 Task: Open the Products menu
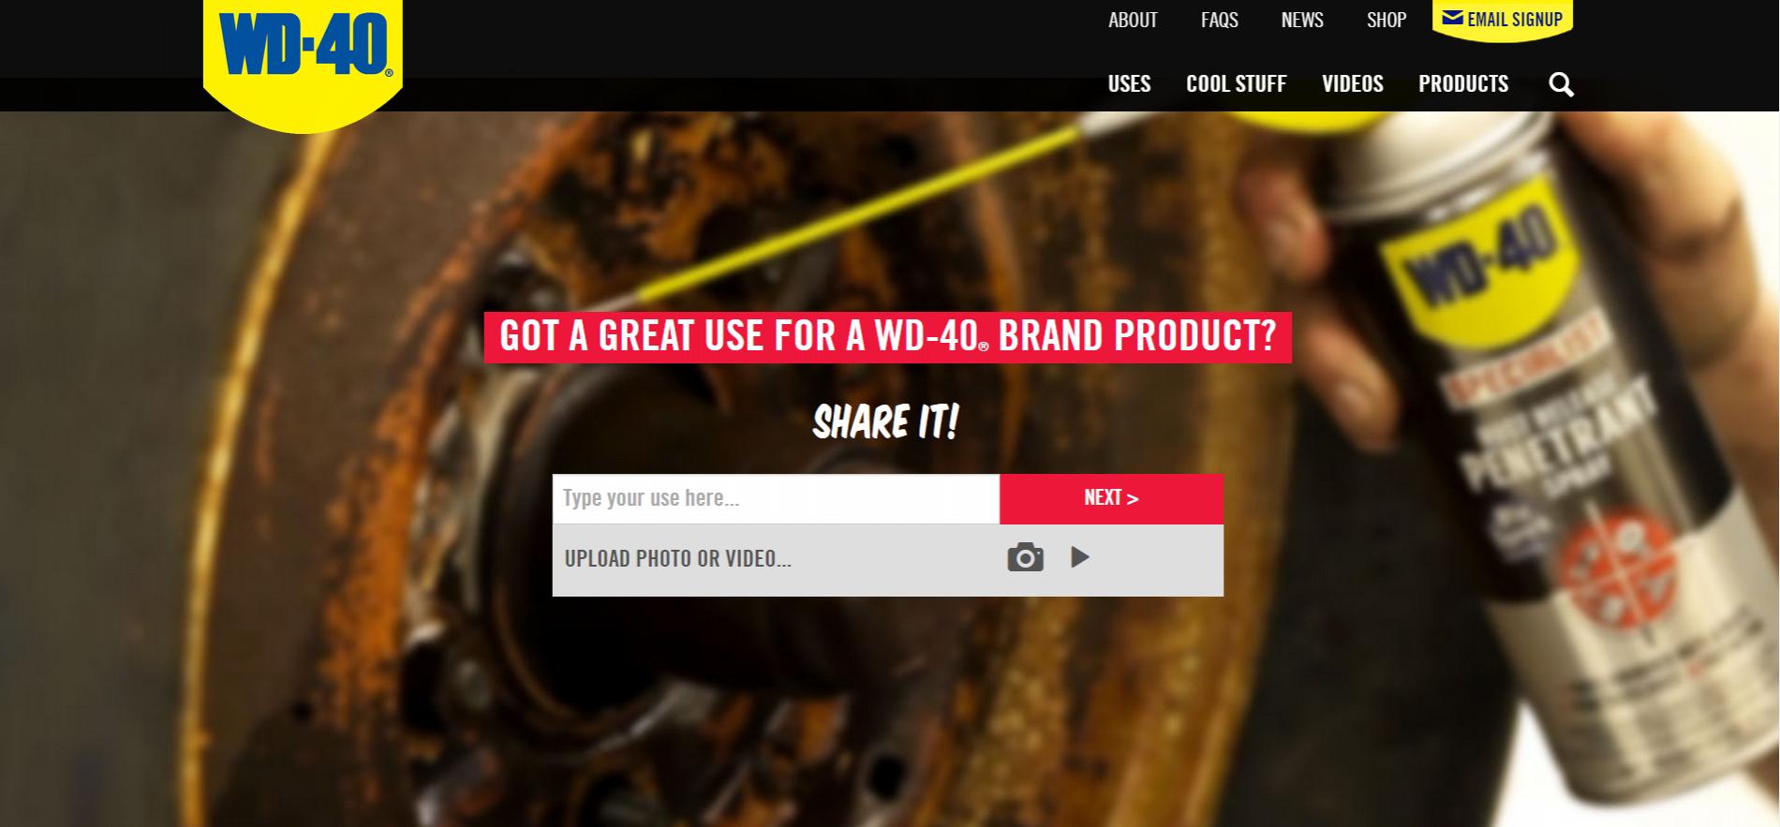(x=1463, y=83)
